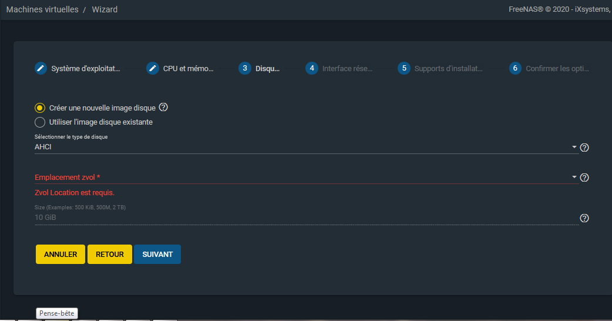
Task: Click the step 6 circle for Confirmer les options
Action: pos(515,68)
